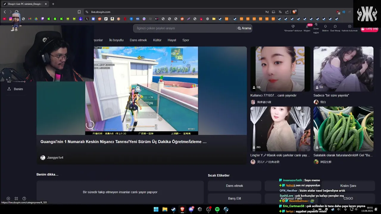Select the İki boyutlu category tab
The width and height of the screenshot is (381, 214).
[116, 40]
